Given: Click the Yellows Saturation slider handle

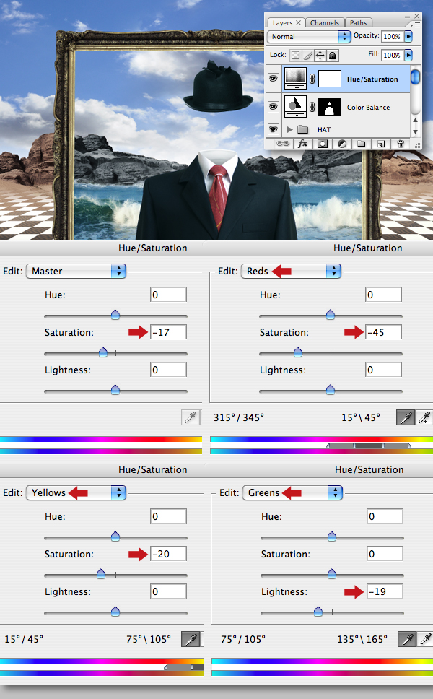Looking at the screenshot, I should pos(101,573).
